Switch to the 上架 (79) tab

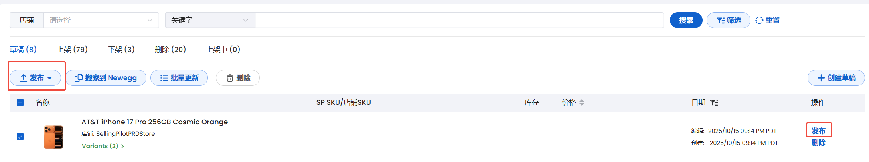(x=72, y=50)
